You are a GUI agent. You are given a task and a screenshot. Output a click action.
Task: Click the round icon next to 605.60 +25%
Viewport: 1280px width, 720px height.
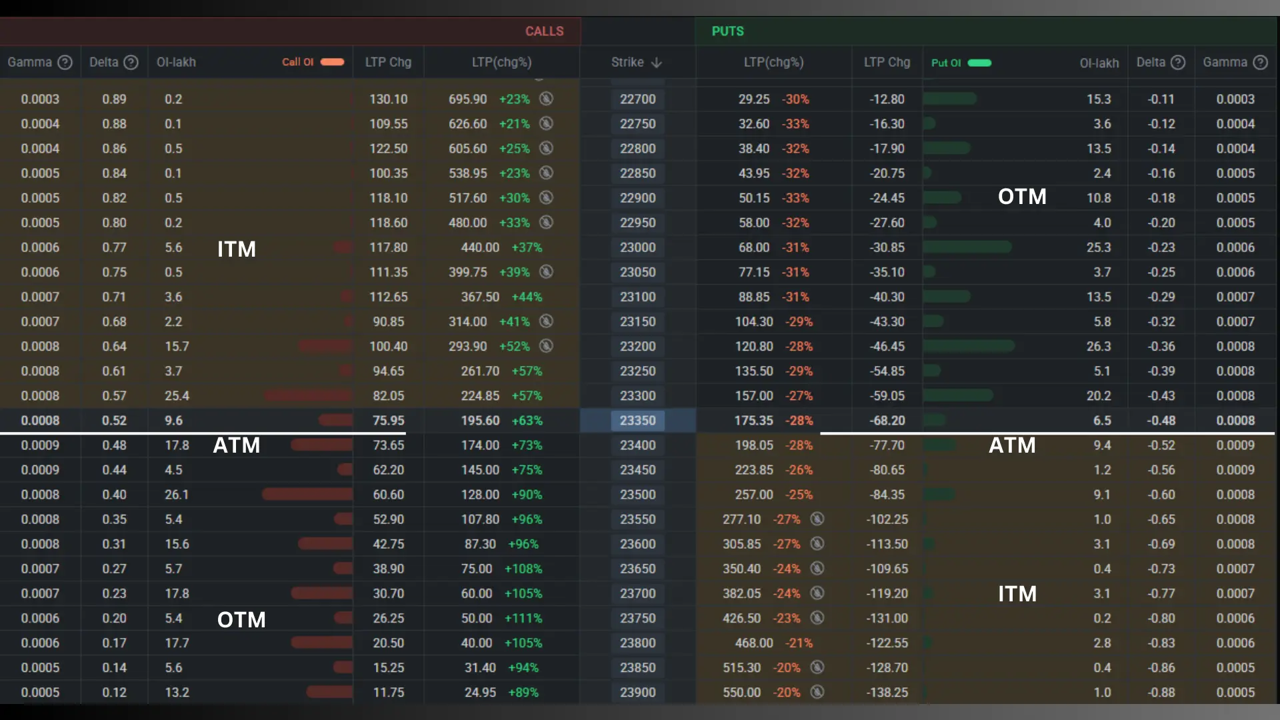click(546, 148)
